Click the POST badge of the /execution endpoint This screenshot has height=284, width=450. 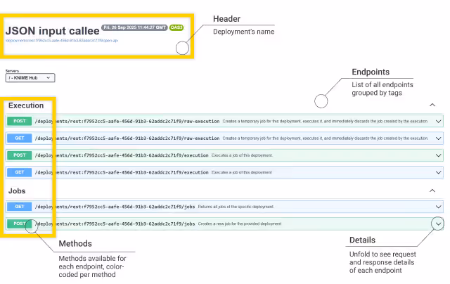point(19,155)
